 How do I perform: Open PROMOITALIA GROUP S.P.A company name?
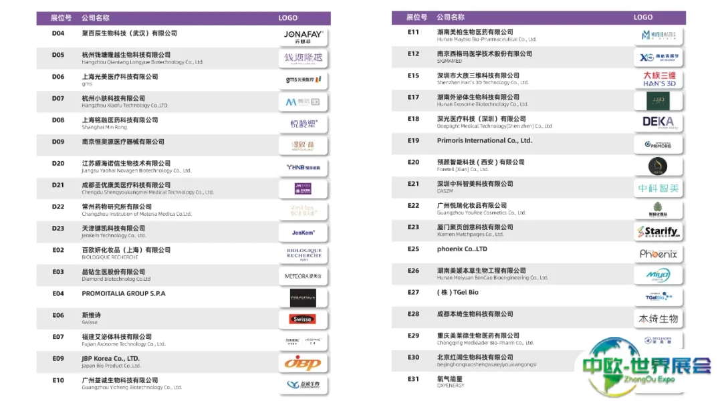point(124,293)
